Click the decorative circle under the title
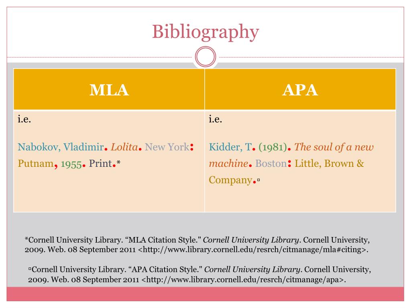This screenshot has width=411, height=308. [205, 57]
